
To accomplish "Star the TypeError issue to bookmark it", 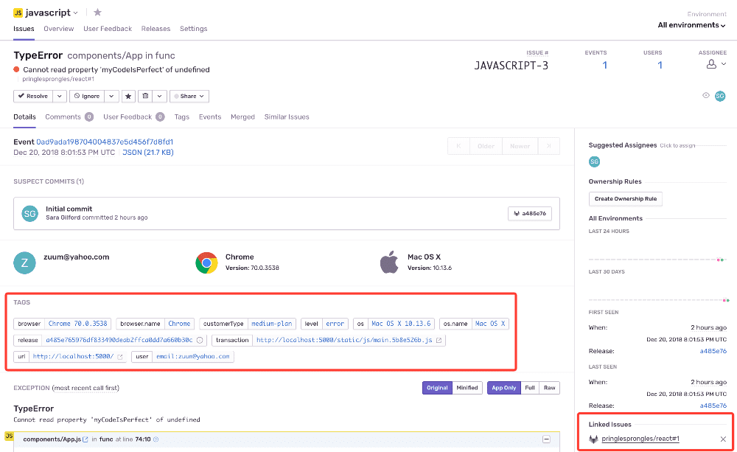I will click(128, 96).
